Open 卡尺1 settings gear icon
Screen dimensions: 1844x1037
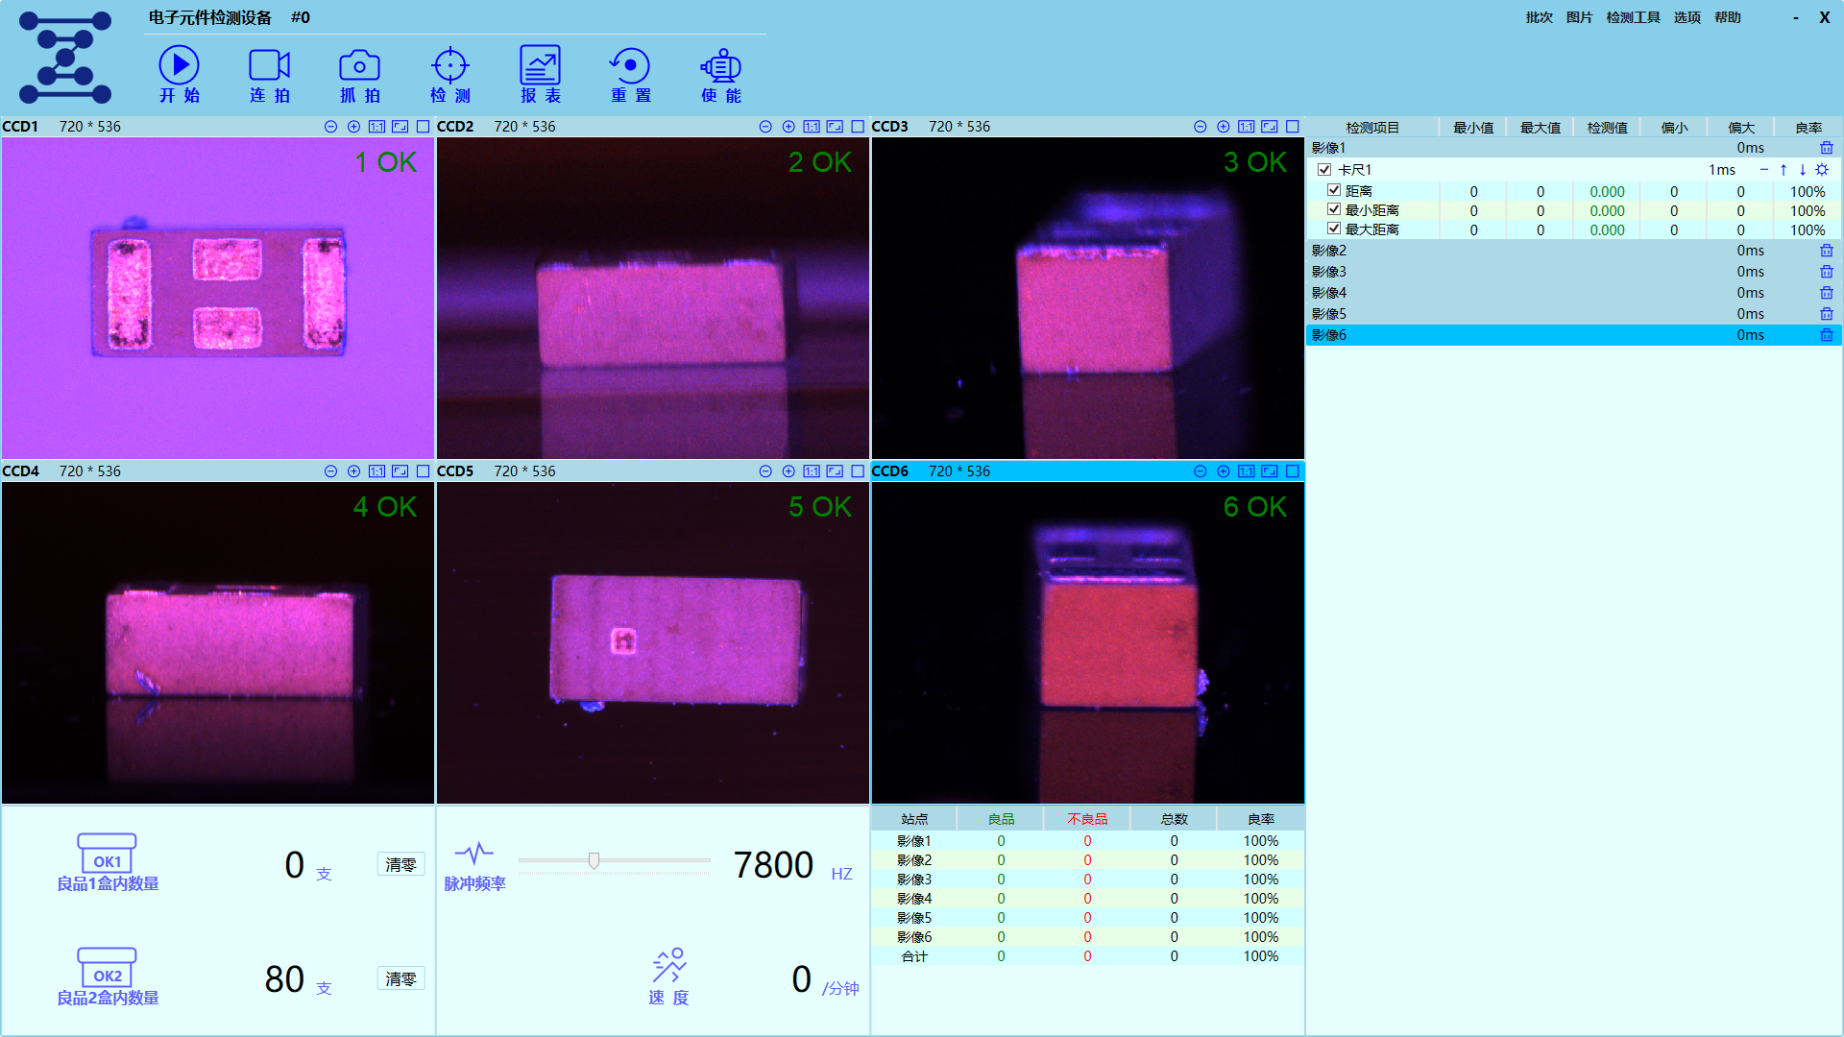[x=1822, y=170]
